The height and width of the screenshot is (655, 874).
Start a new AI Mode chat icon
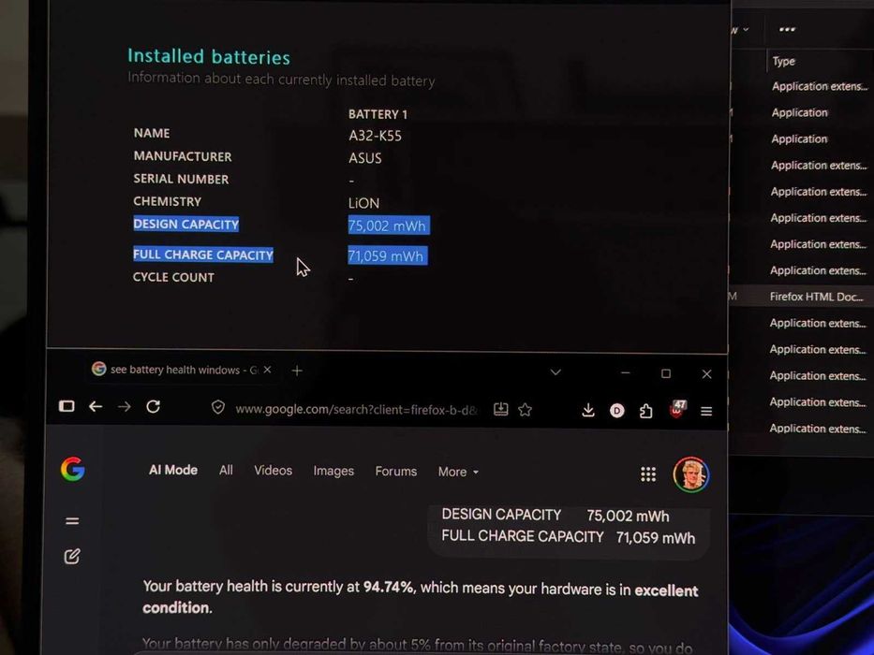pyautogui.click(x=72, y=556)
